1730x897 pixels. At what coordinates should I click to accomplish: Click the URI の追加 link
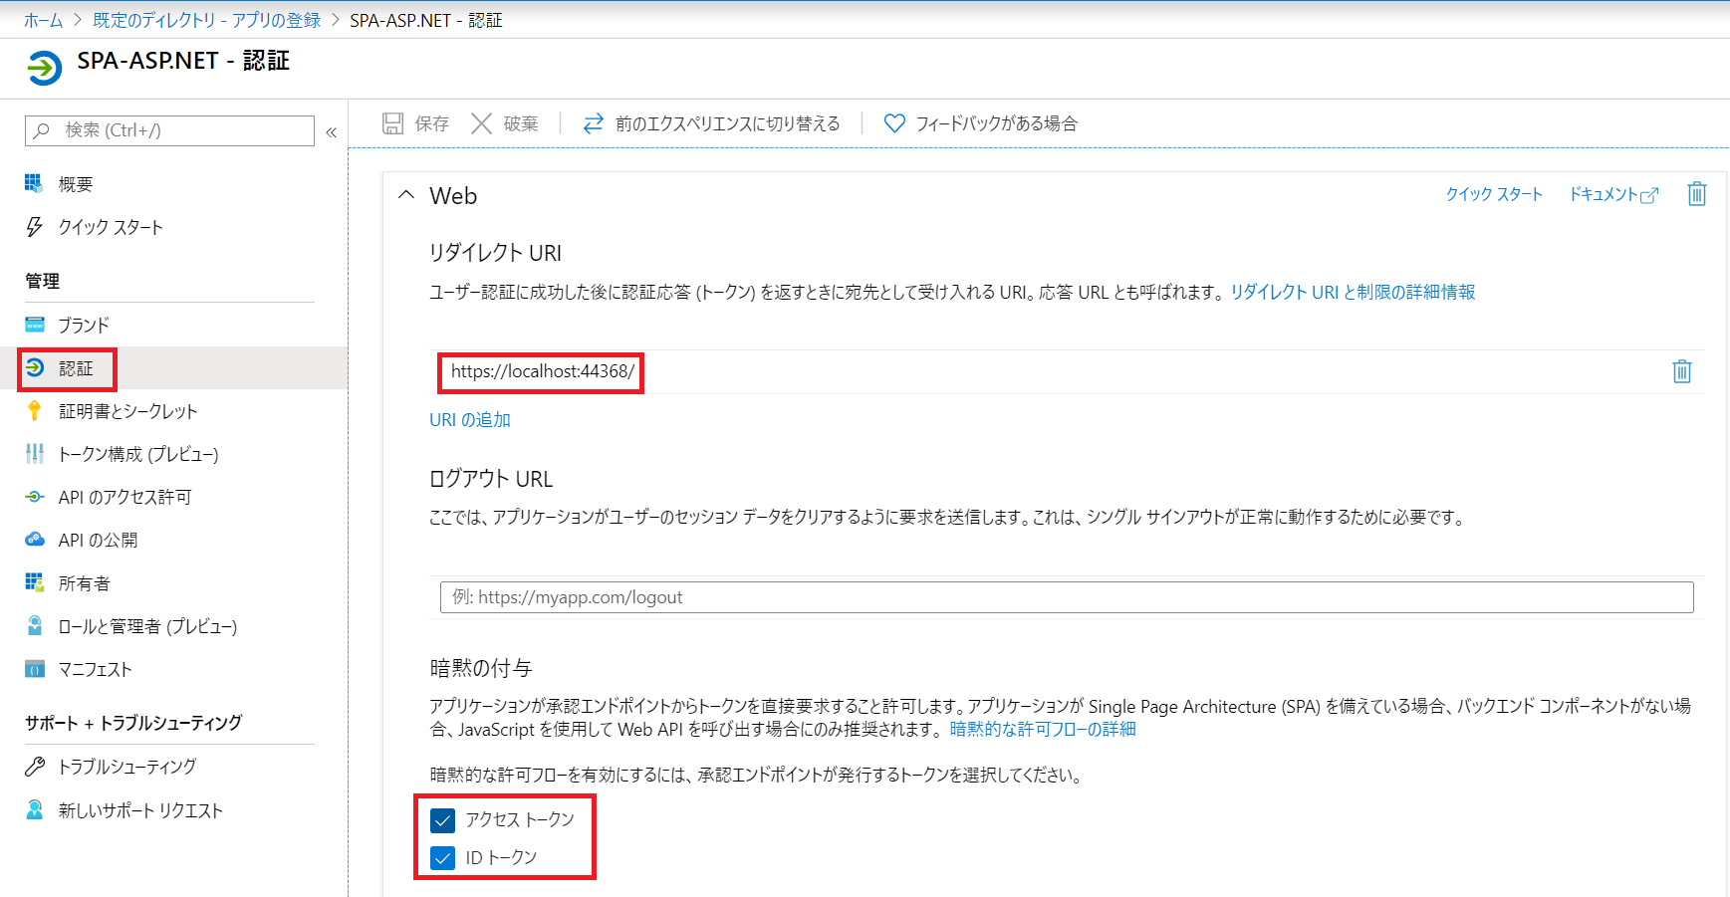[469, 419]
